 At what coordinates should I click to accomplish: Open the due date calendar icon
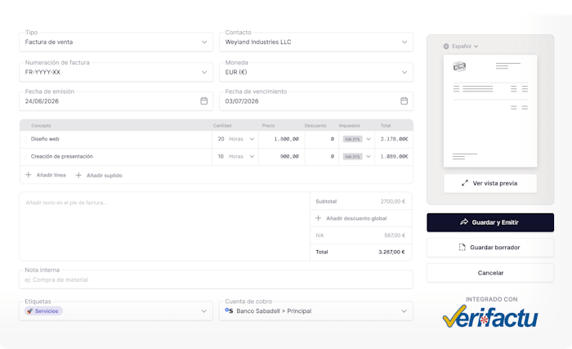(x=404, y=101)
